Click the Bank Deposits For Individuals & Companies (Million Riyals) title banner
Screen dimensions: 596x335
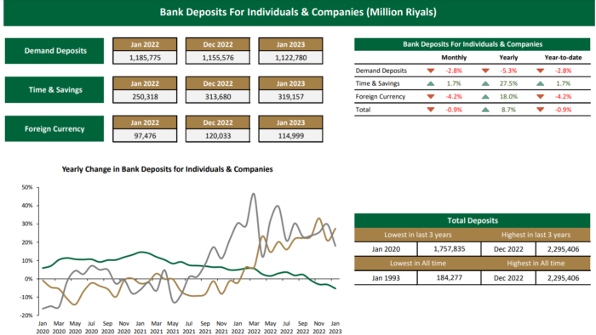(299, 13)
